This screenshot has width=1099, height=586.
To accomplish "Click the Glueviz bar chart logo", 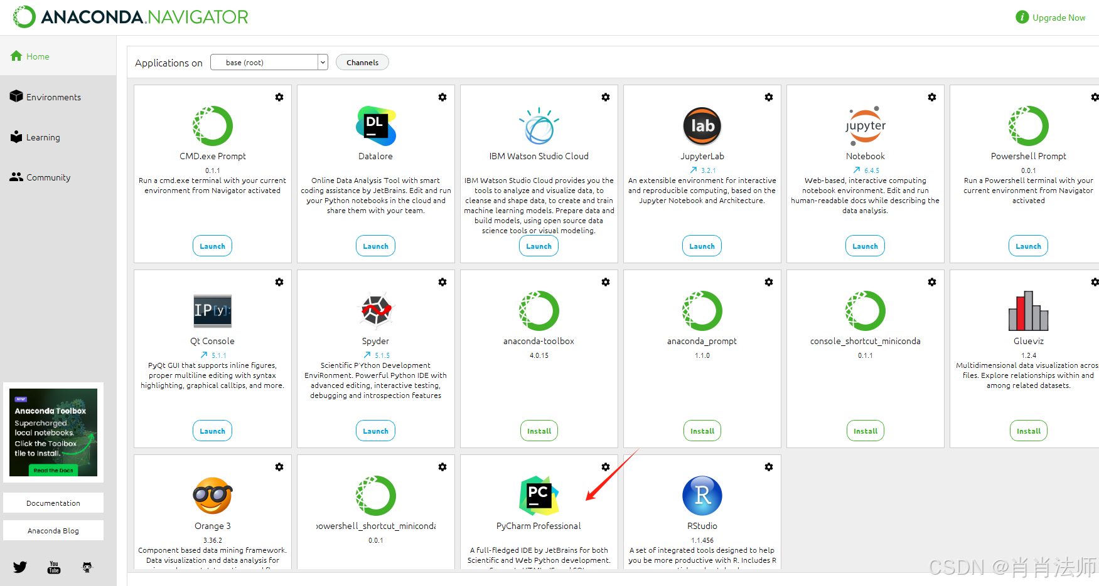I will [1029, 311].
